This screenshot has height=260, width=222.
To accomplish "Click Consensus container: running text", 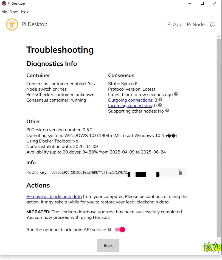I will 56,100.
